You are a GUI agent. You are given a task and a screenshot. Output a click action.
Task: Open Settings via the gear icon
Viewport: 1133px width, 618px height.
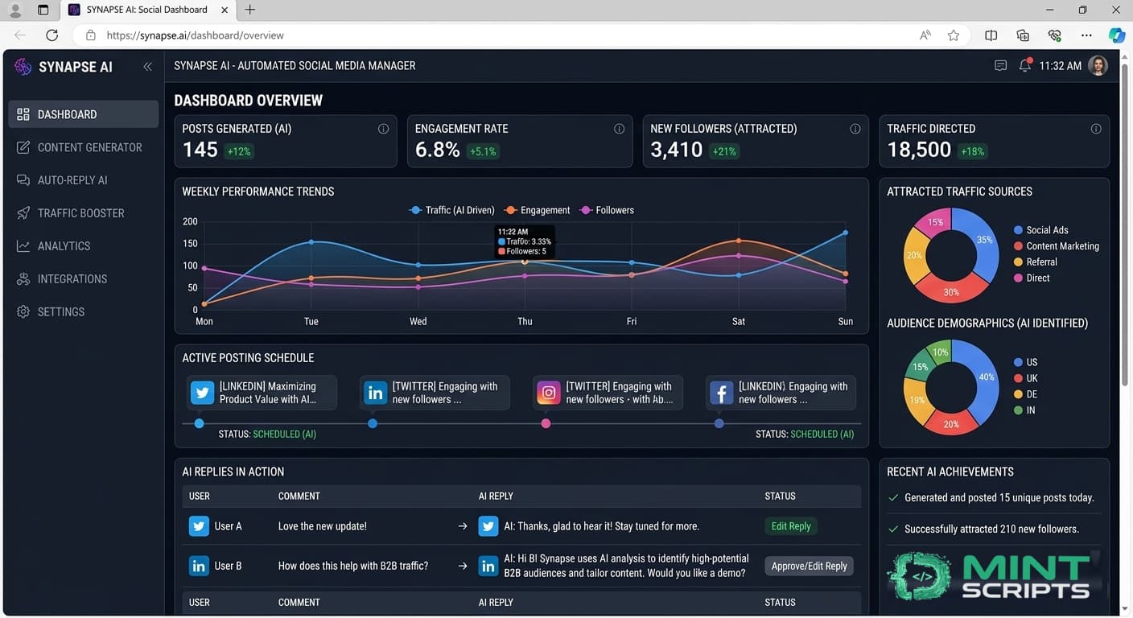click(x=23, y=311)
